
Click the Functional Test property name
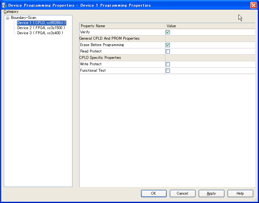(93, 71)
